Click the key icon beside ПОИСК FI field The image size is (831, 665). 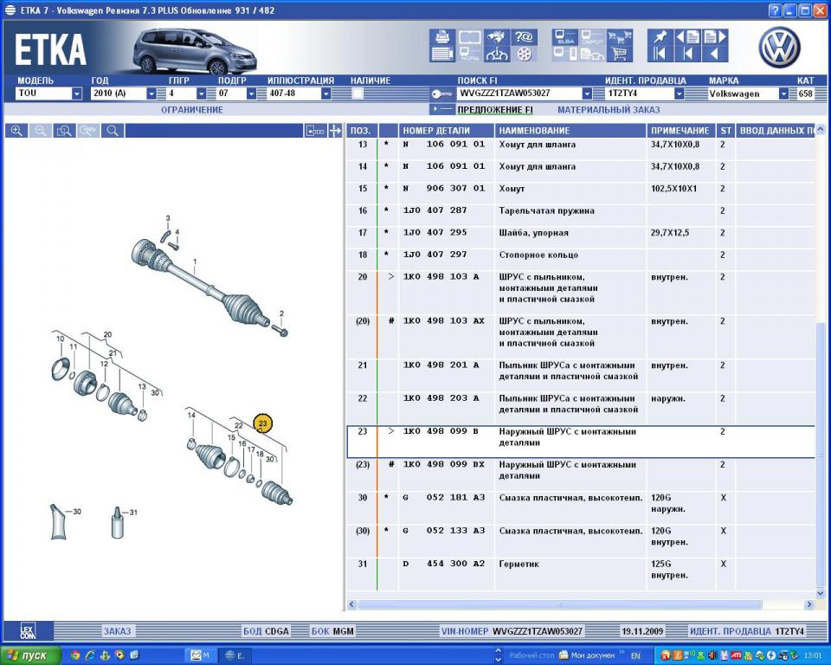441,94
